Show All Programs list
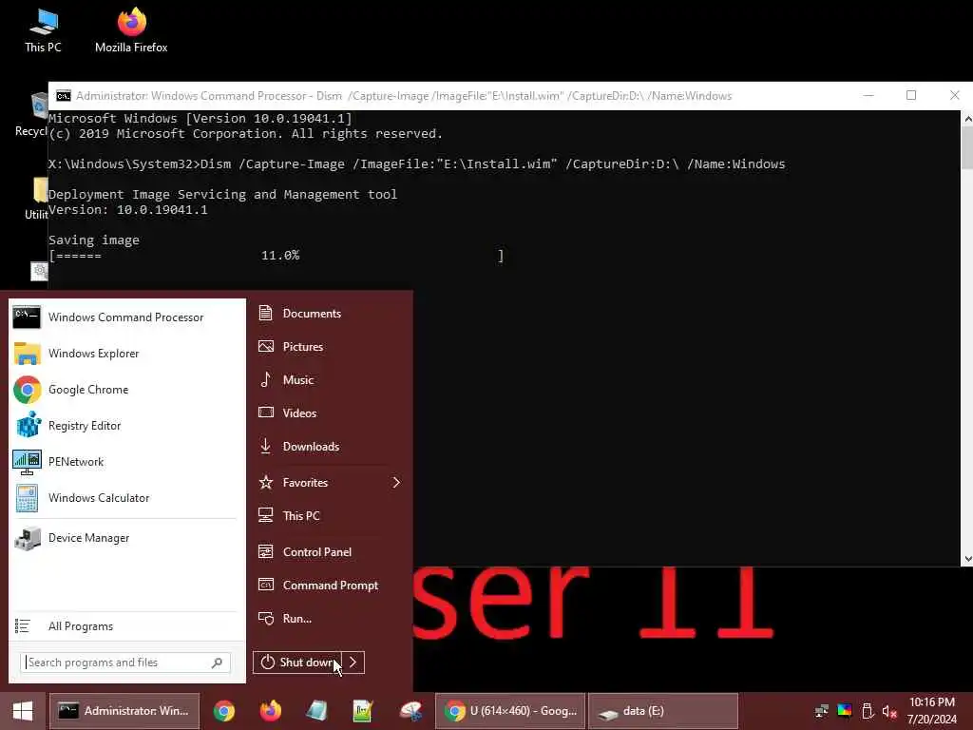 coord(126,626)
